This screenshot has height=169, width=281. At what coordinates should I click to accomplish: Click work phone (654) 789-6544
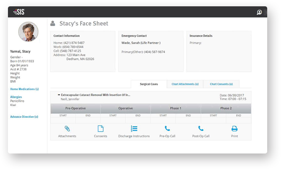[x=73, y=47]
